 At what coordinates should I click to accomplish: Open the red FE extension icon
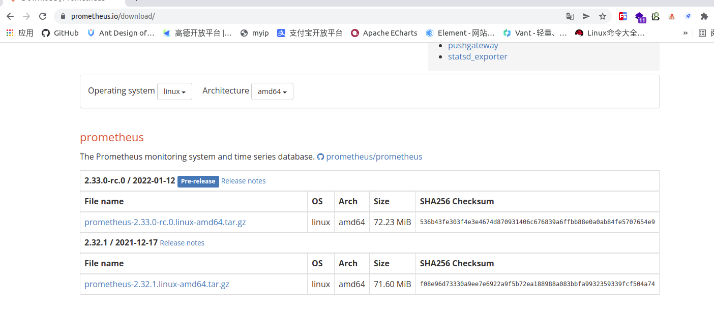pos(623,16)
